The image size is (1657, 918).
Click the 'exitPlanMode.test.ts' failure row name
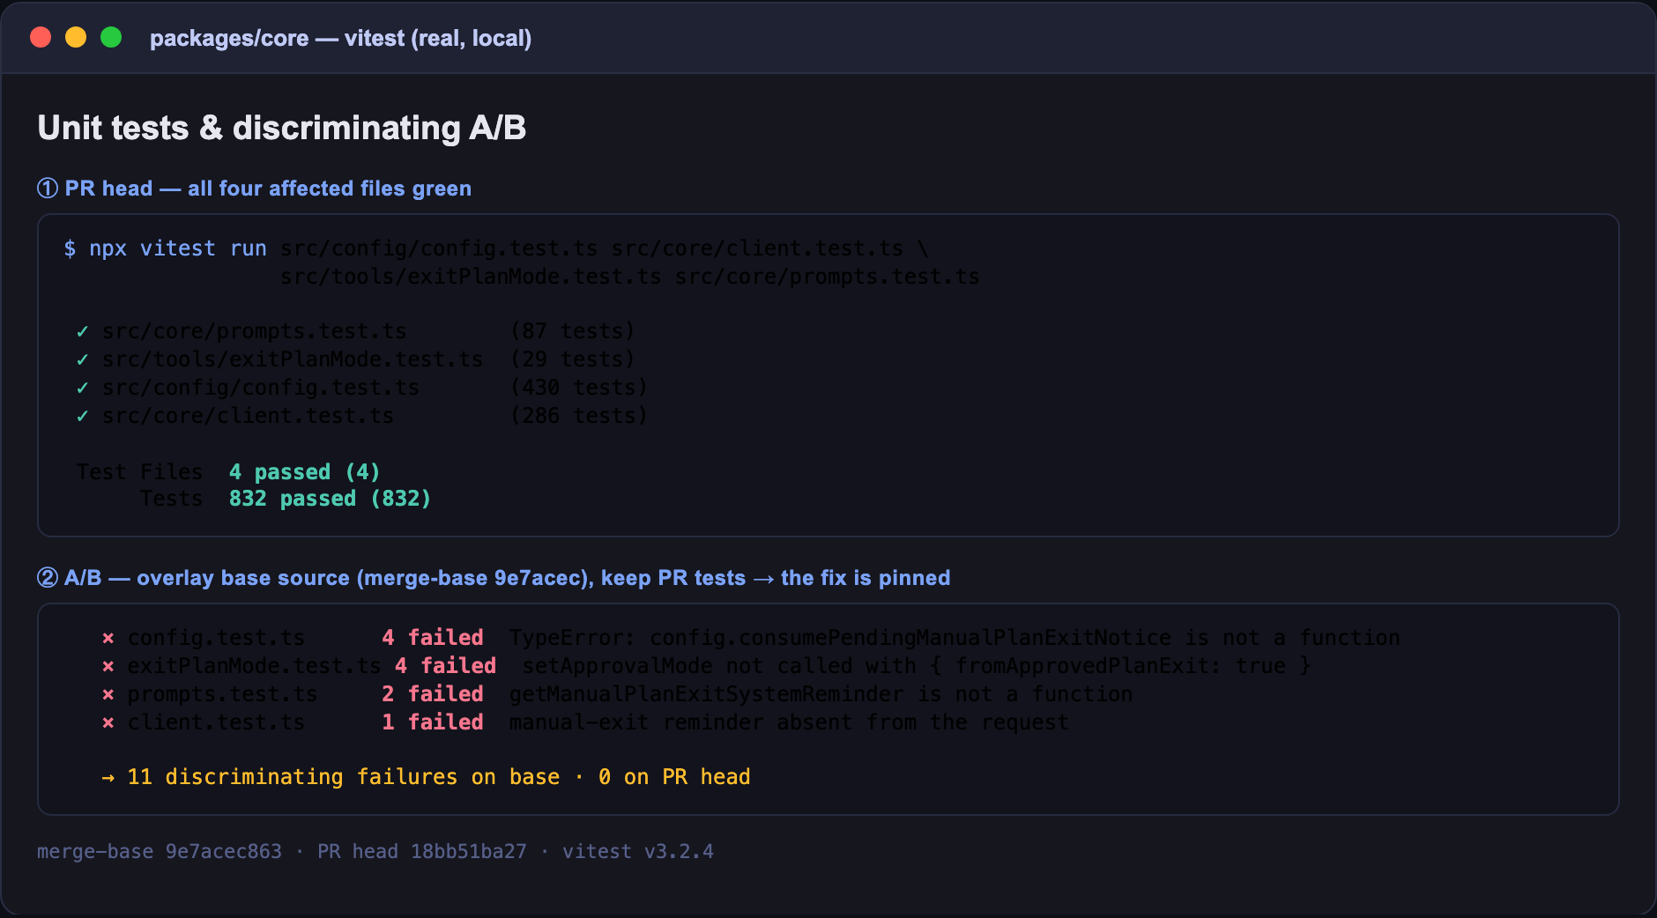tap(254, 667)
